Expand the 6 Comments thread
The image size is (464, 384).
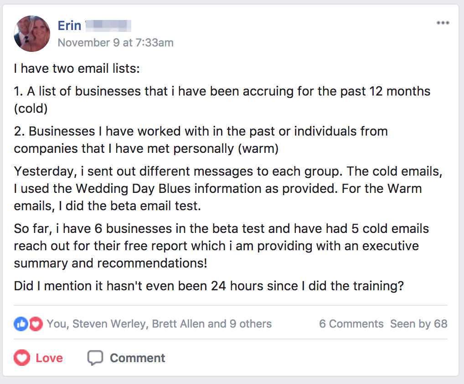351,324
